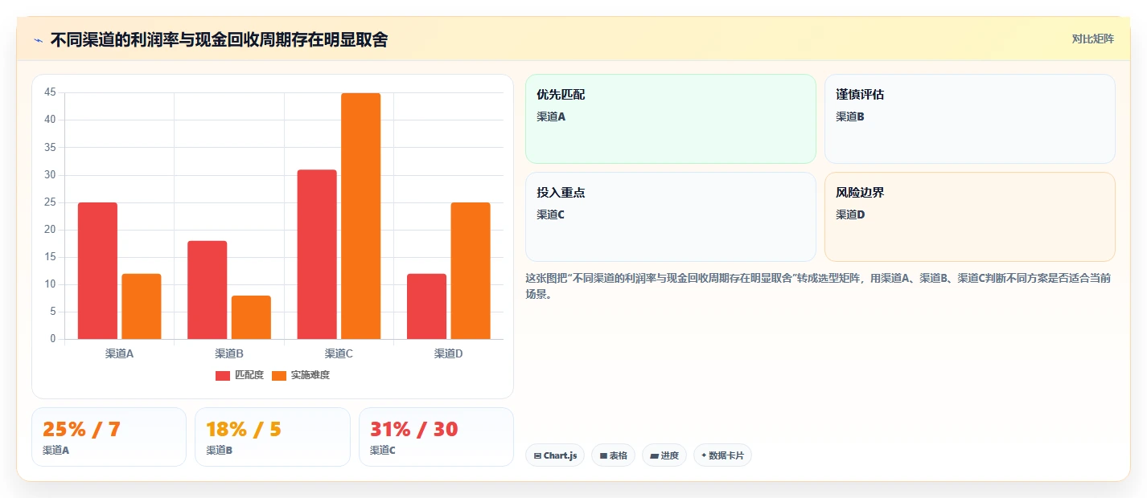
Task: Open the 谨慎评估 matrix card
Action: coord(970,119)
